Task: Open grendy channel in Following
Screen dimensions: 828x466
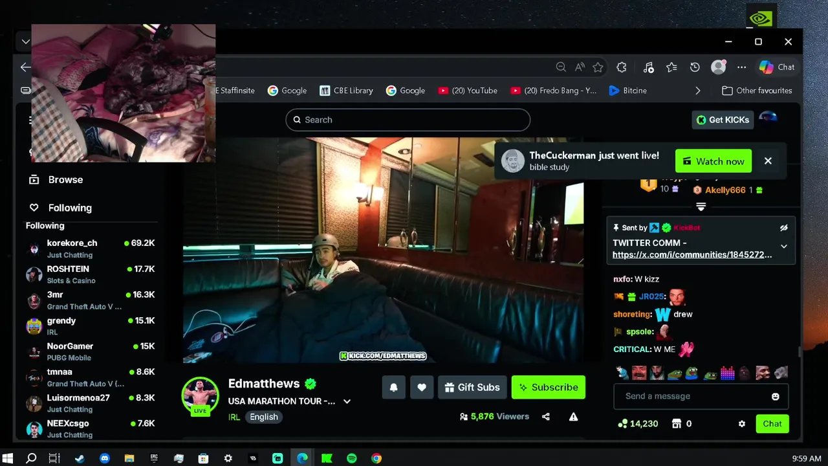Action: 91,326
